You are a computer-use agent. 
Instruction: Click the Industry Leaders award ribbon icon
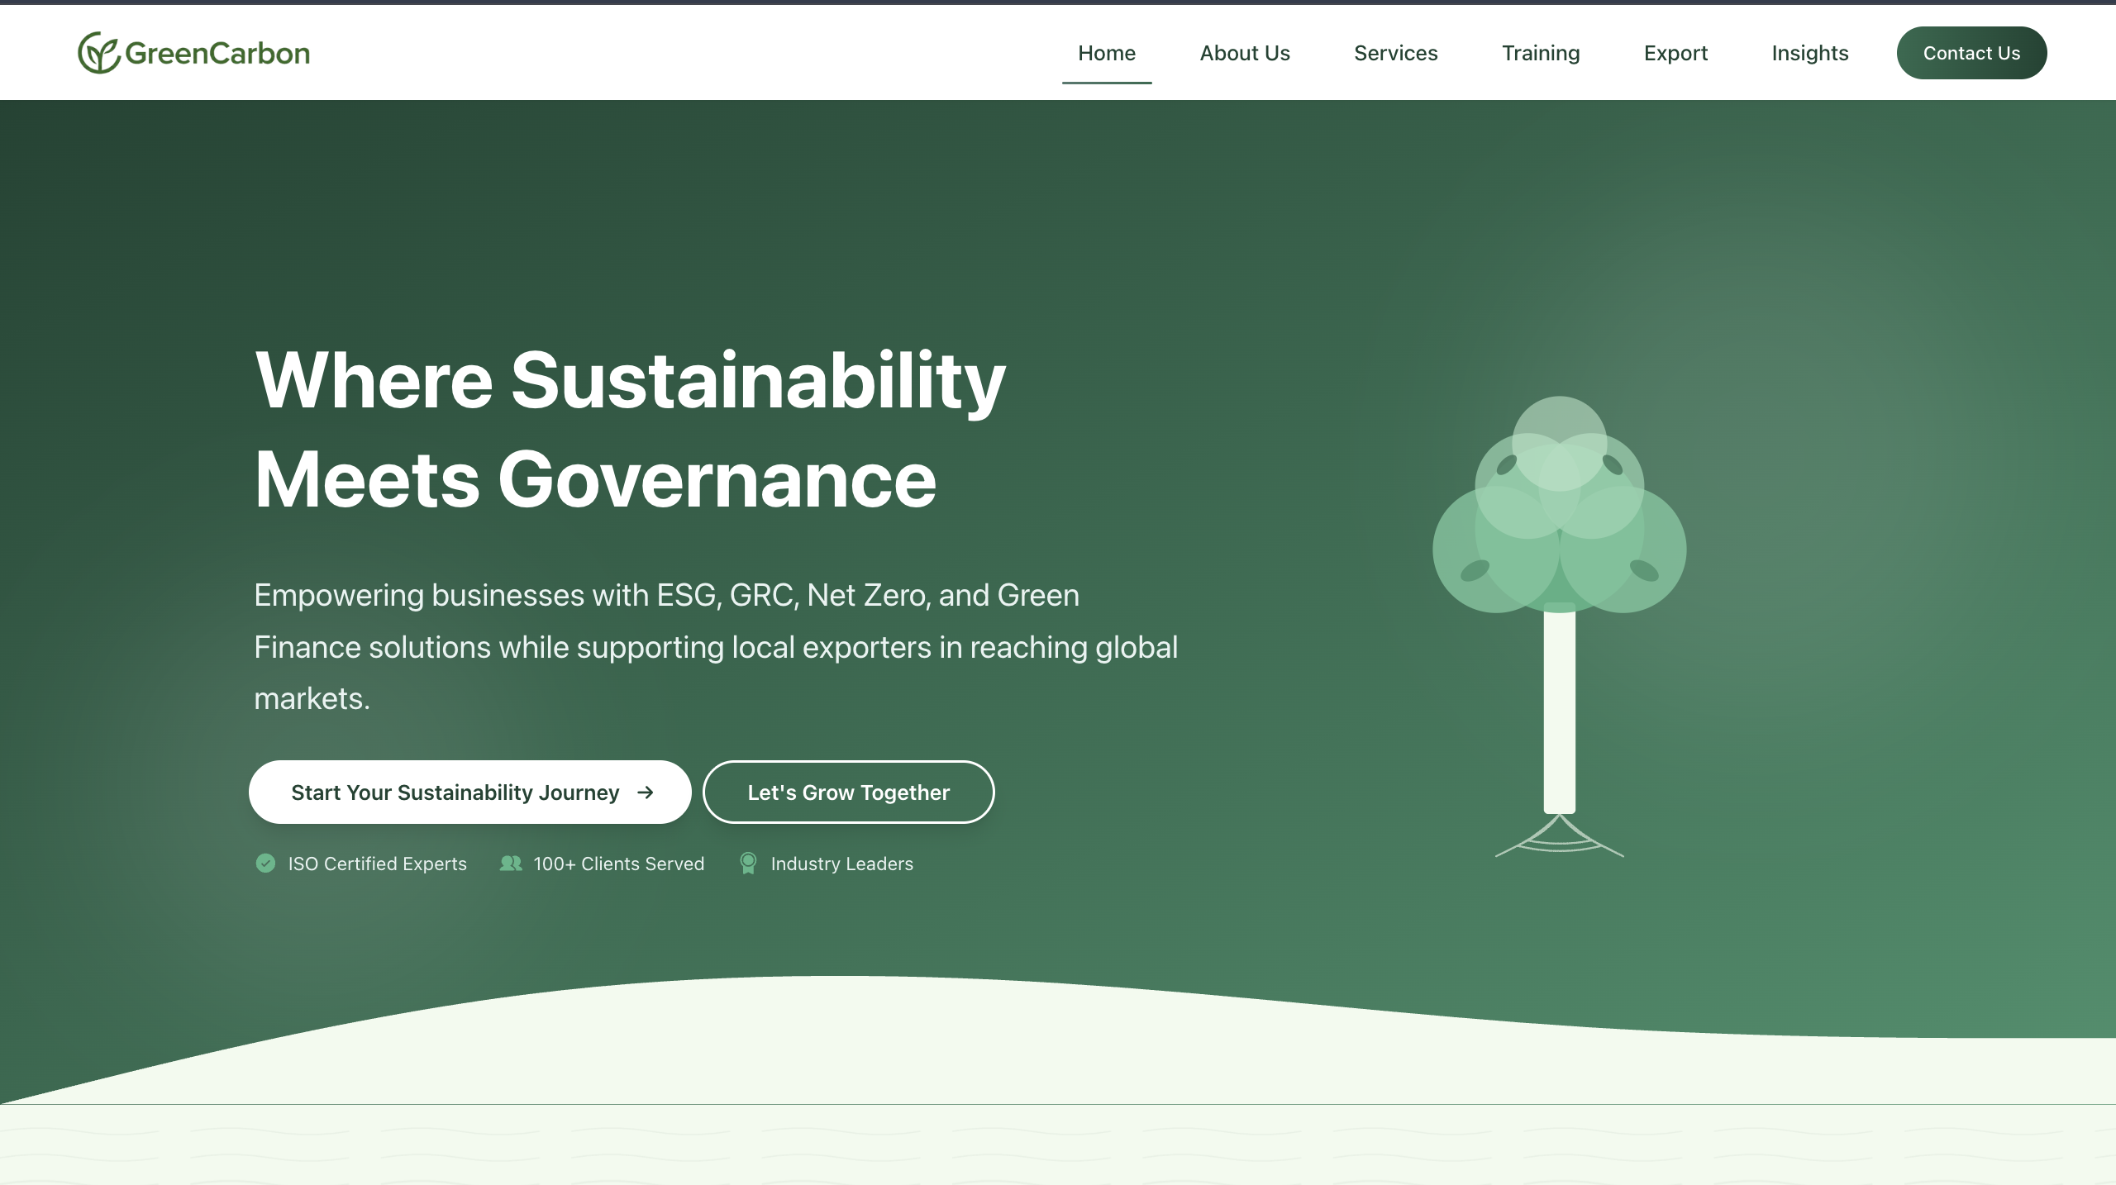click(748, 864)
